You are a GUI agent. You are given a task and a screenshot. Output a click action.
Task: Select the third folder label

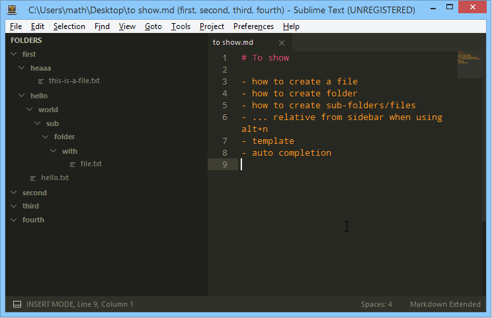click(x=30, y=206)
